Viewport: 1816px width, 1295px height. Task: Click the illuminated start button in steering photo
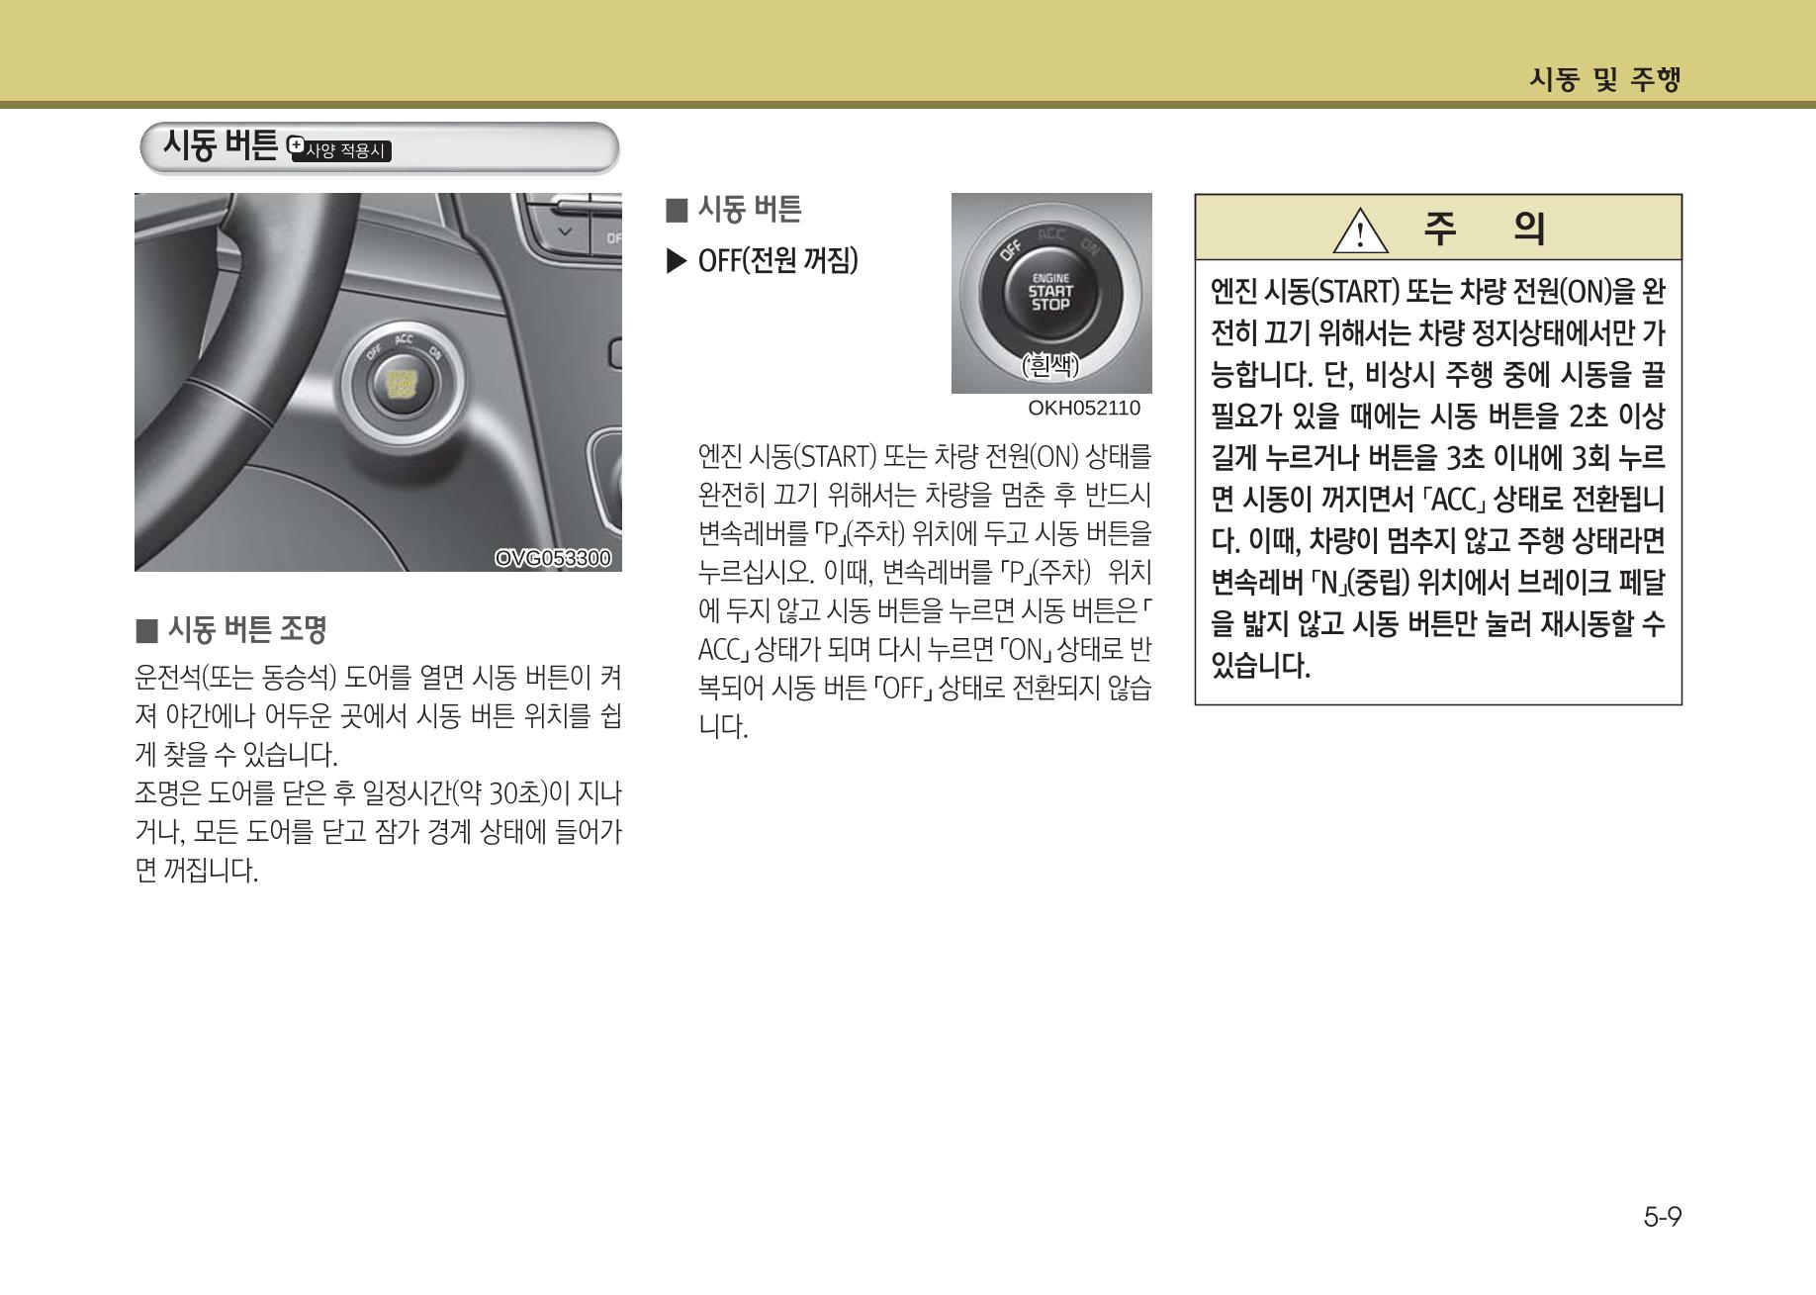tap(401, 383)
